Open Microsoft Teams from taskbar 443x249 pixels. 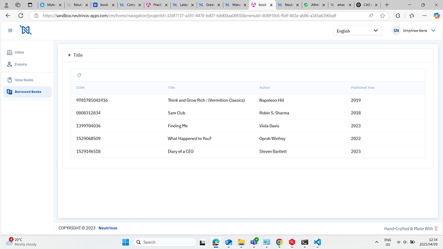click(254, 242)
